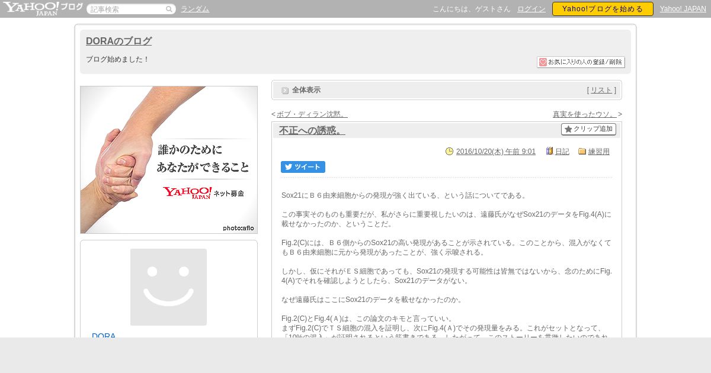Click the ログイン link
This screenshot has width=711, height=373.
[x=531, y=9]
